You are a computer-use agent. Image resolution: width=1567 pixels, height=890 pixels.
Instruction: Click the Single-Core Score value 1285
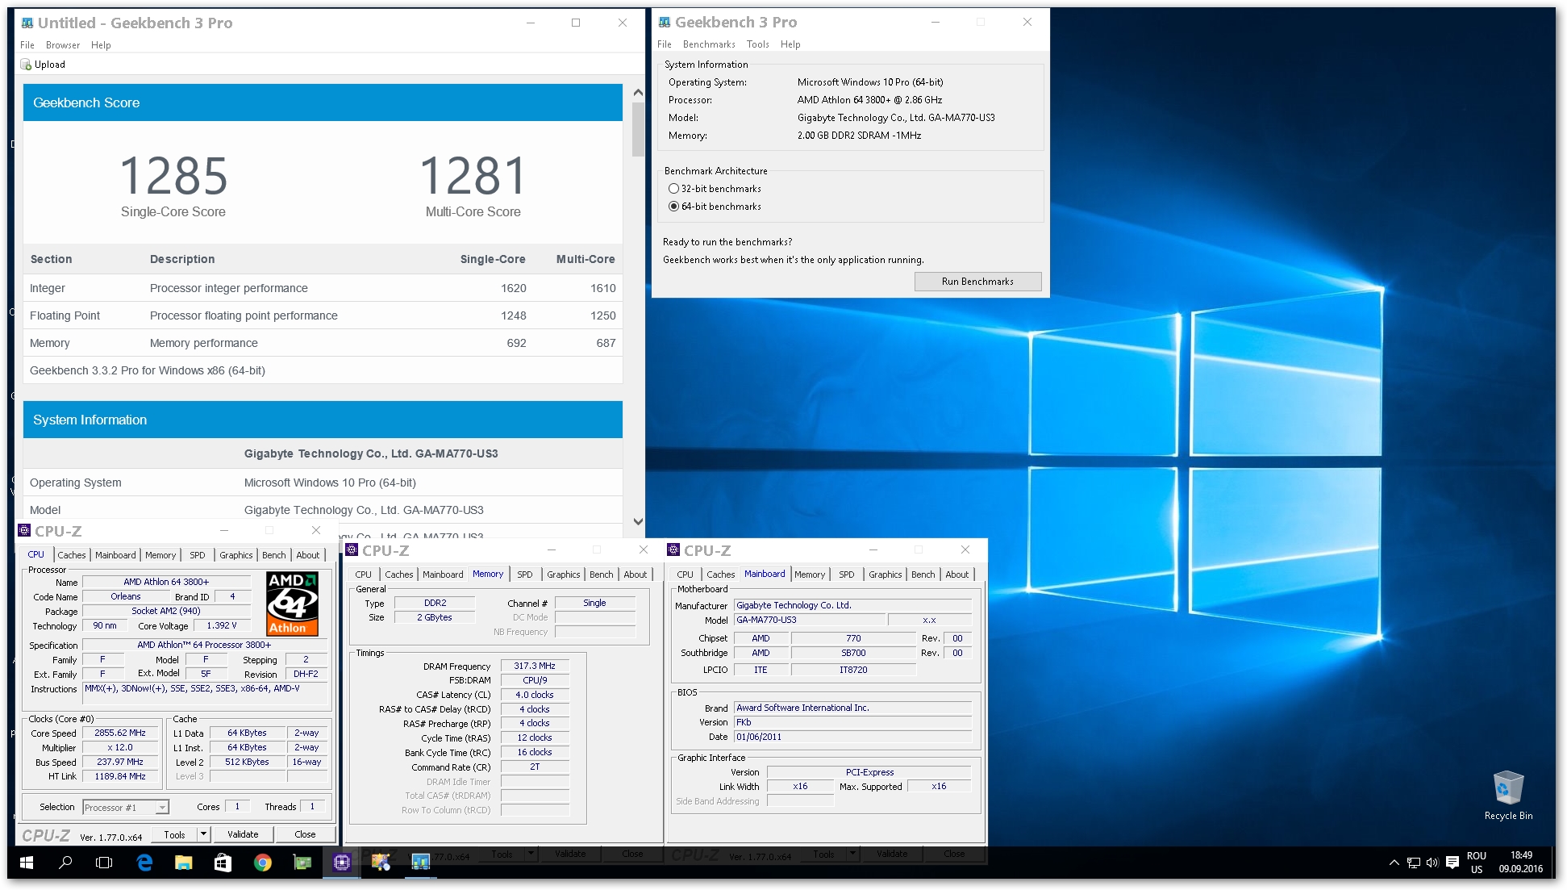coord(173,176)
